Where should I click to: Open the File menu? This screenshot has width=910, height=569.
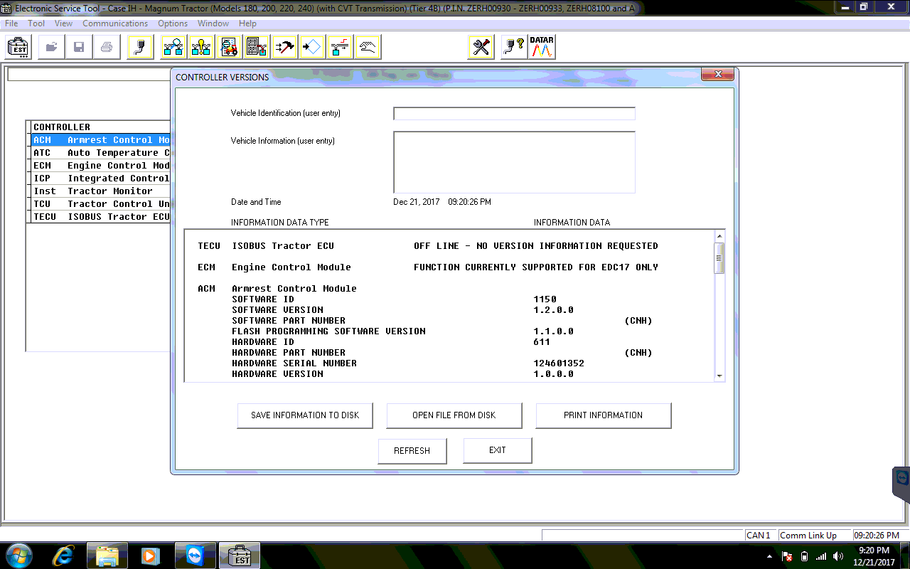coord(11,23)
